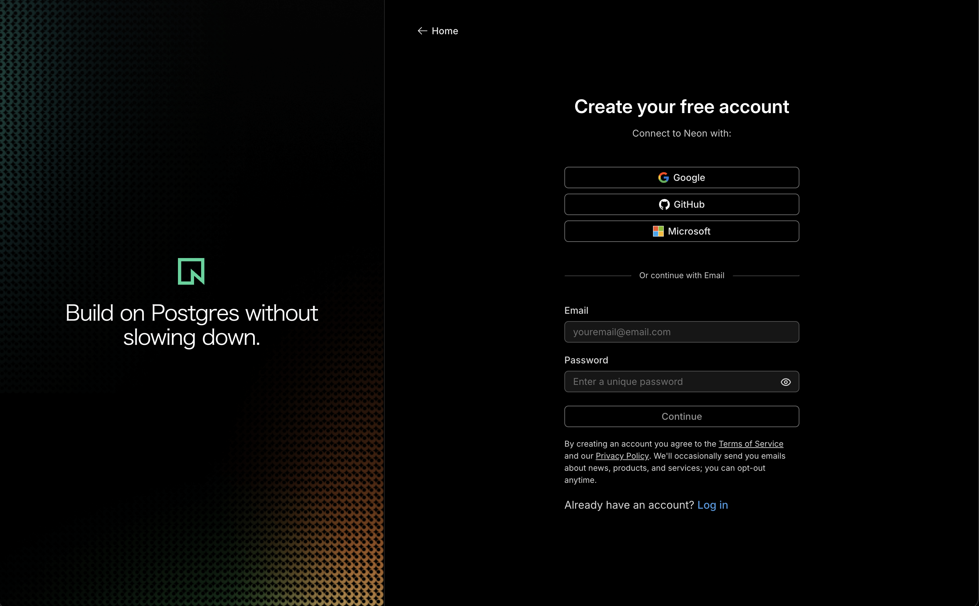
Task: Click the back arrow icon beside Home
Action: [x=422, y=31]
